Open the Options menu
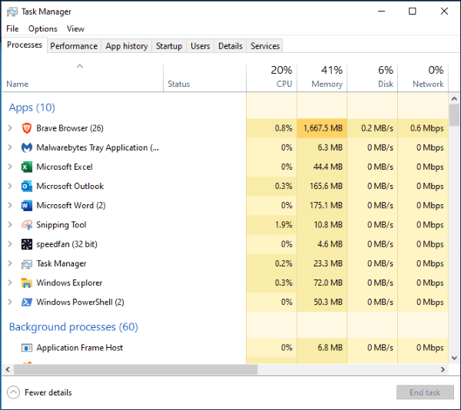This screenshot has height=410, width=461. [x=42, y=28]
